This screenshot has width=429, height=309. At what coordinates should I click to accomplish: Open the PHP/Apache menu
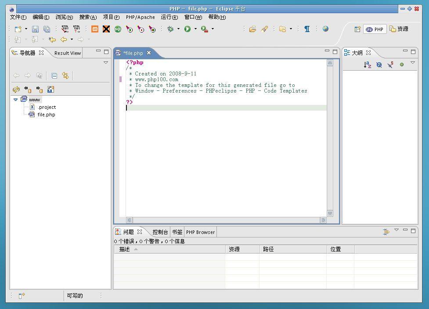pyautogui.click(x=140, y=17)
